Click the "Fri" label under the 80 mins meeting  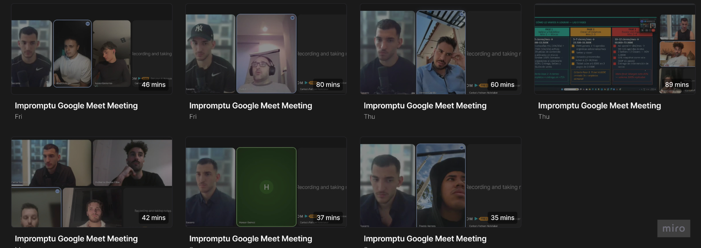click(x=193, y=117)
